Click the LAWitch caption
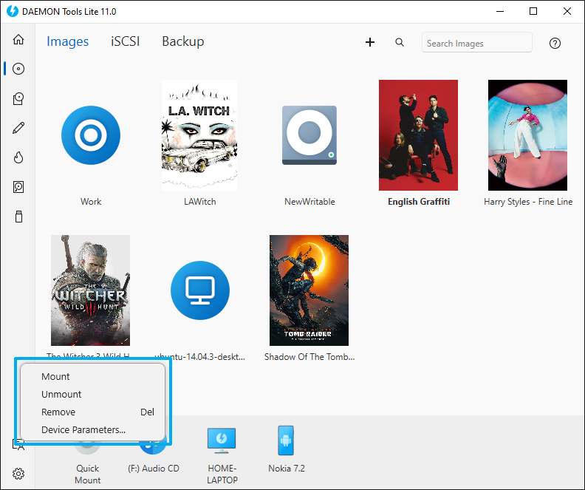 199,202
